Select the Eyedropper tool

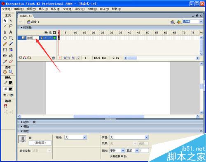pos(5,61)
